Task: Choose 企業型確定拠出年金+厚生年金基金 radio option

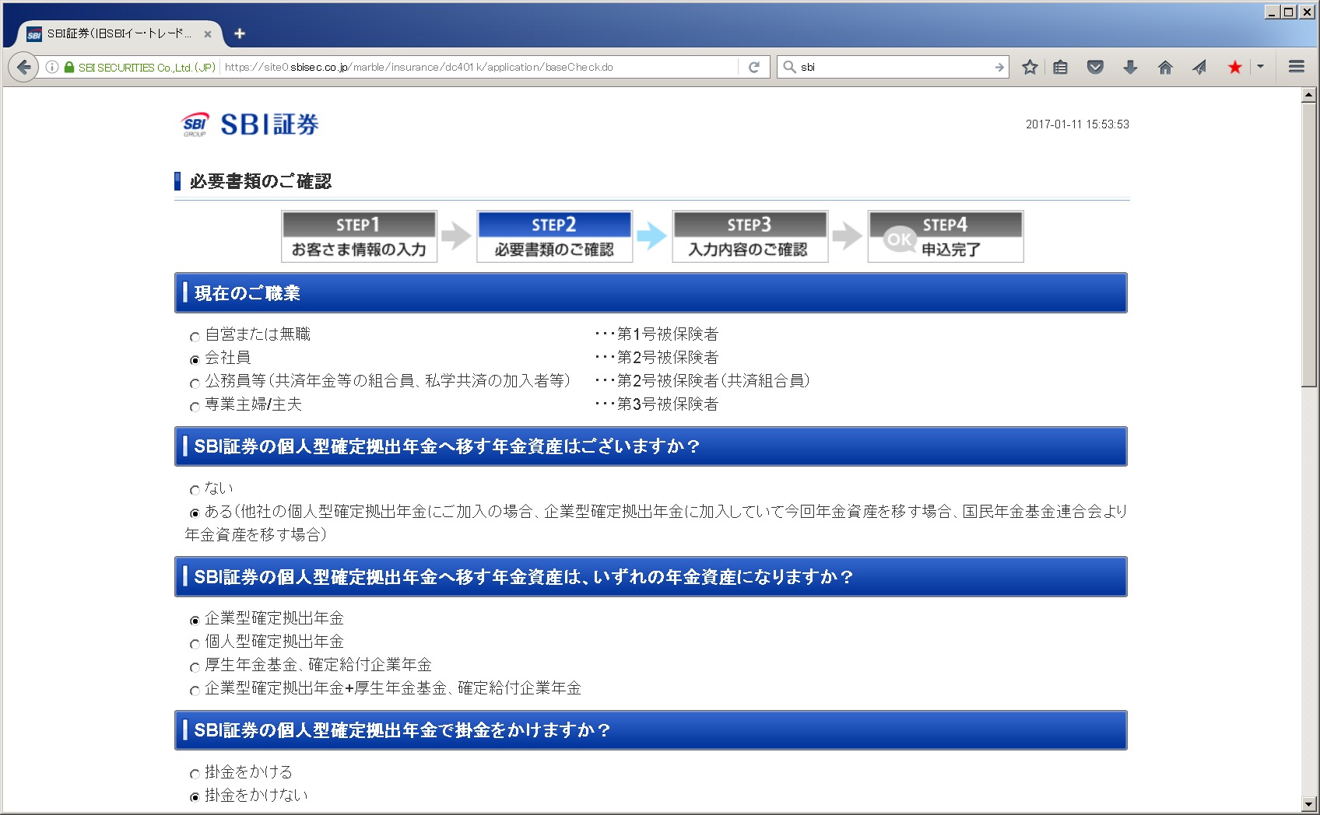Action: (x=195, y=691)
